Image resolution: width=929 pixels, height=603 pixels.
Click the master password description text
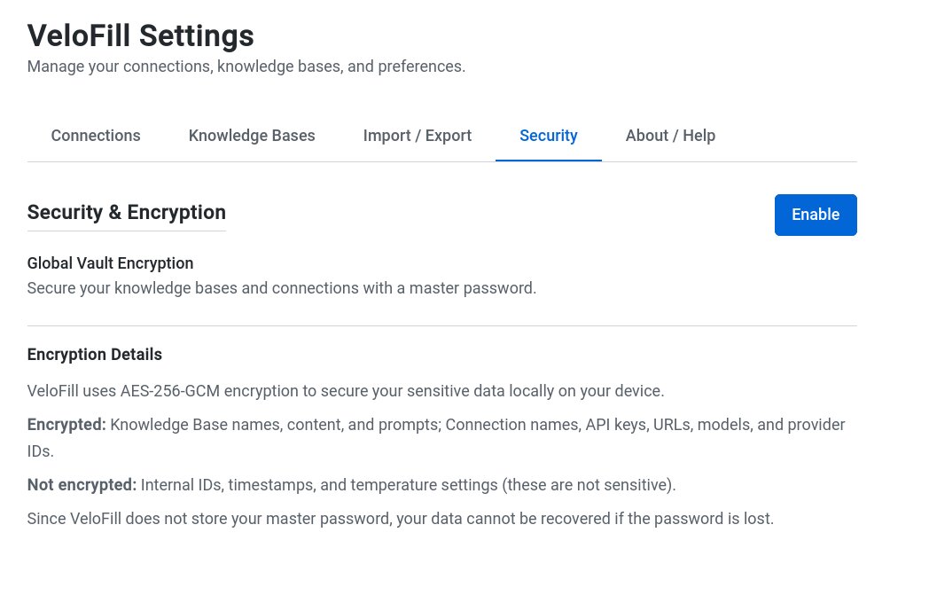[281, 287]
